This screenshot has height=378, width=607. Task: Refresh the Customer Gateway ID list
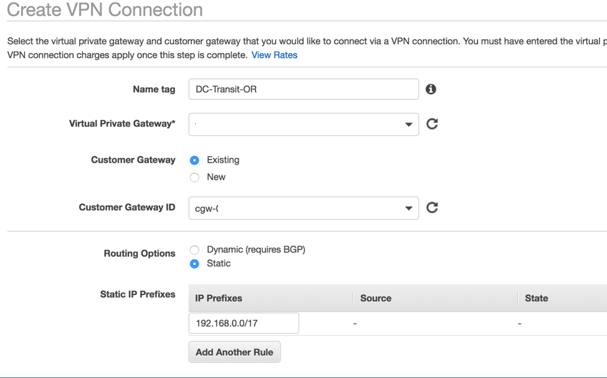432,208
